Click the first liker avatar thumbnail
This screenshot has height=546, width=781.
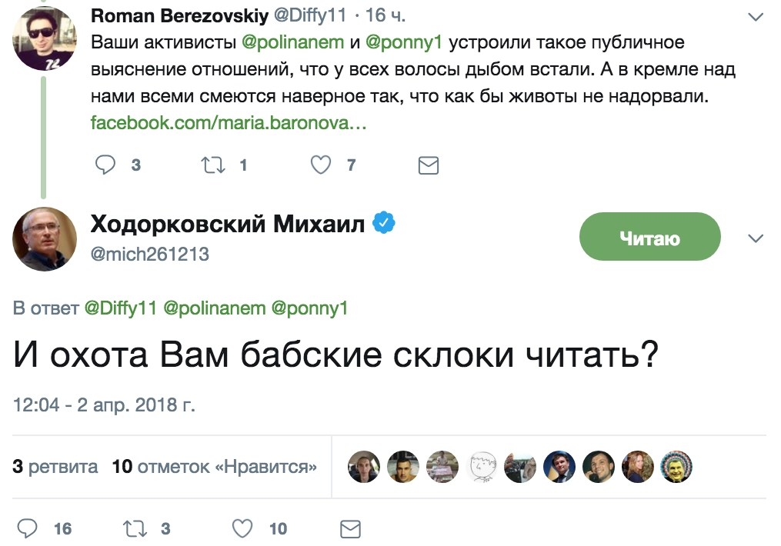tap(363, 467)
